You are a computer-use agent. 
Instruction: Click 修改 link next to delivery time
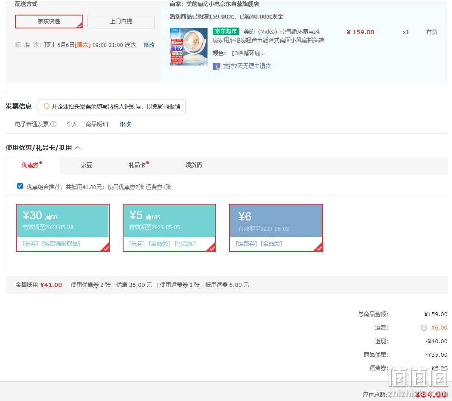point(149,45)
